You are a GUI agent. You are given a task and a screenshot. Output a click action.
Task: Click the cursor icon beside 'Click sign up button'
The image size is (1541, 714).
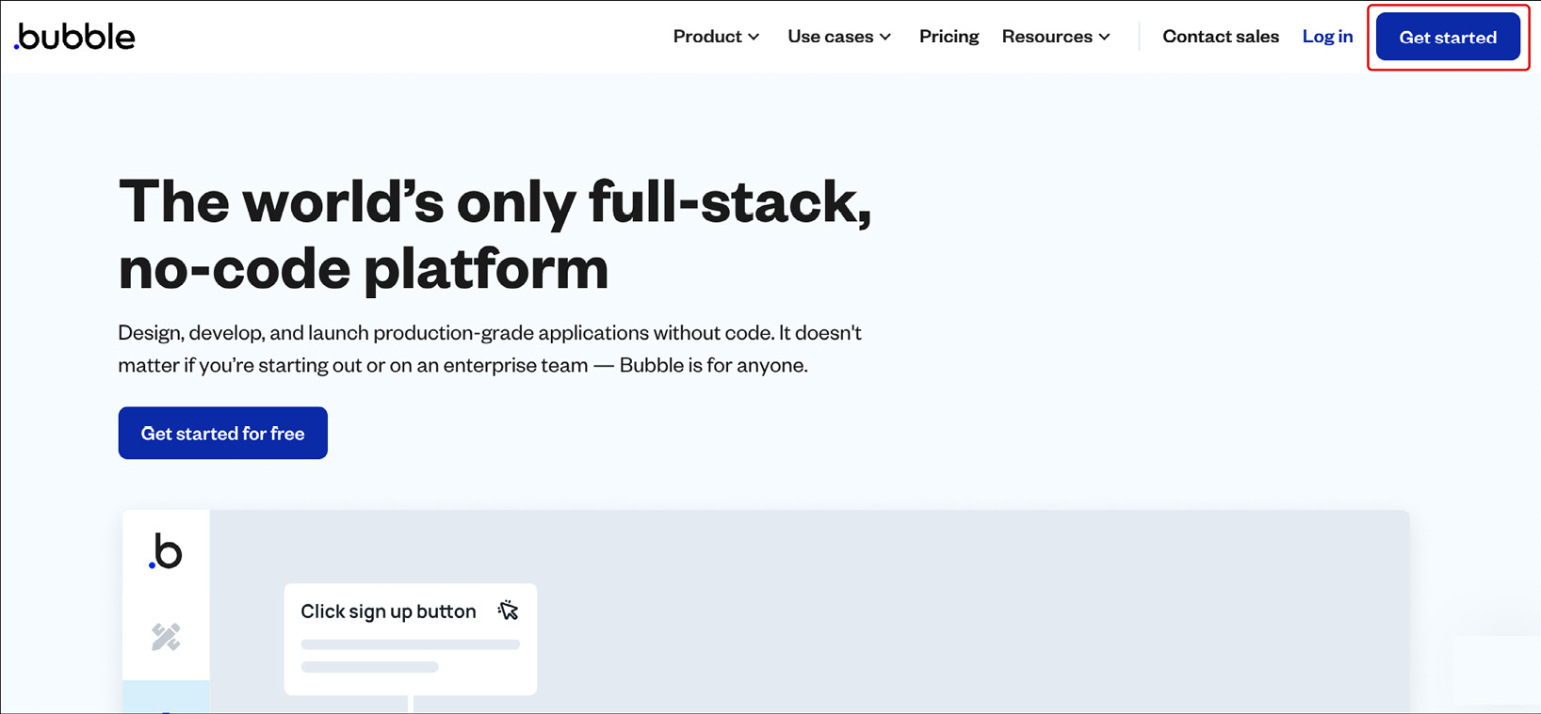coord(508,611)
